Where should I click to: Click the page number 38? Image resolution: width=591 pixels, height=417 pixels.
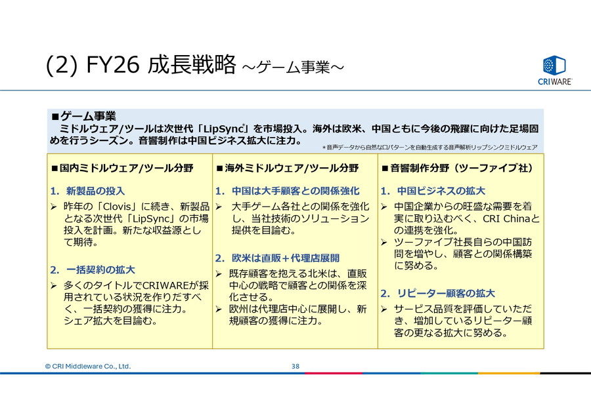295,366
